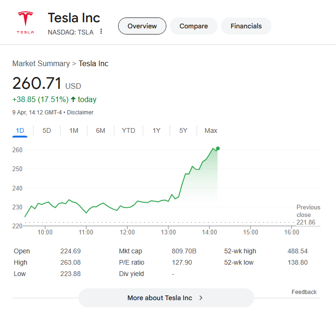The height and width of the screenshot is (311, 336).
Task: Select the 1D time range
Action: pyautogui.click(x=20, y=130)
